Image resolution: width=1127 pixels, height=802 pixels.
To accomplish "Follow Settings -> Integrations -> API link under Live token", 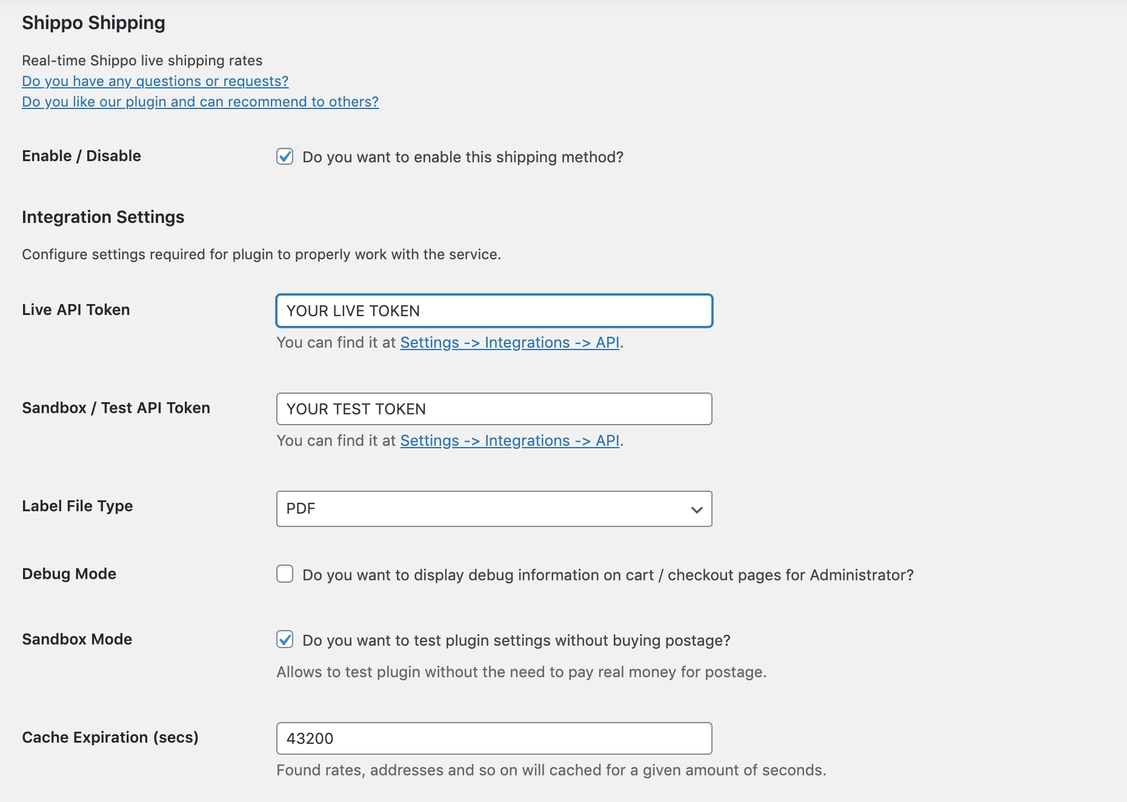I will tap(510, 343).
